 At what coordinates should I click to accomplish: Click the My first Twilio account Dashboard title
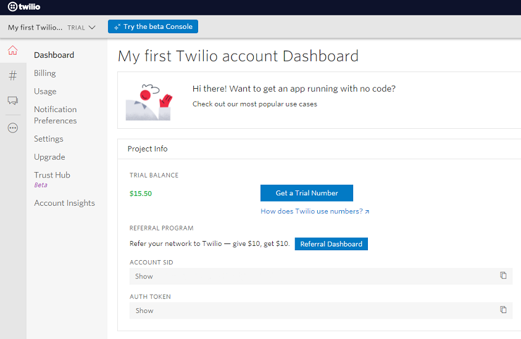pos(238,56)
